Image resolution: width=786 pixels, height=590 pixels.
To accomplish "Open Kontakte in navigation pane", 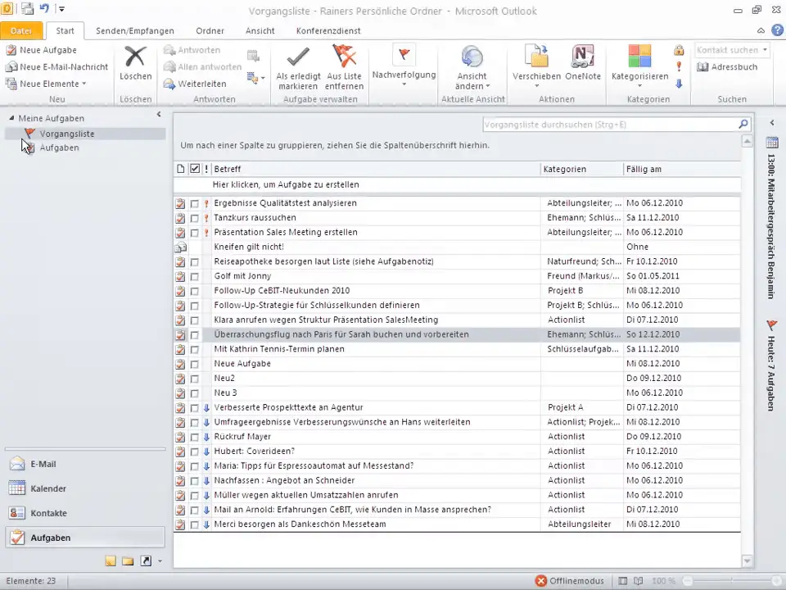I will pyautogui.click(x=48, y=513).
